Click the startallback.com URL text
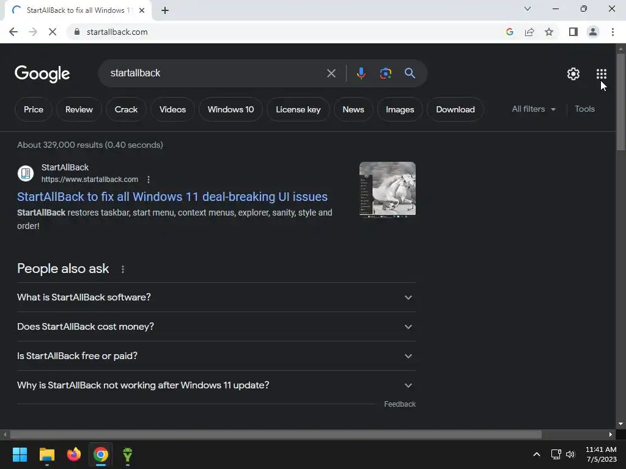The image size is (626, 469). (90, 180)
